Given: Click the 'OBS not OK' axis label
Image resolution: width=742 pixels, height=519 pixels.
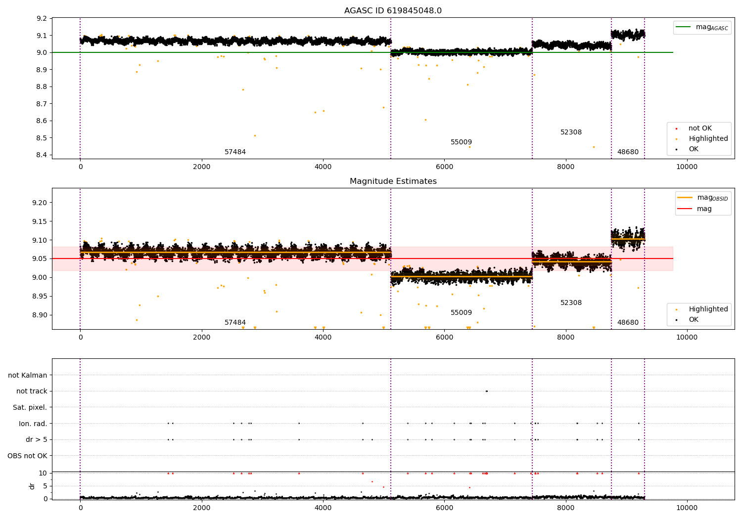Looking at the screenshot, I should [x=27, y=456].
